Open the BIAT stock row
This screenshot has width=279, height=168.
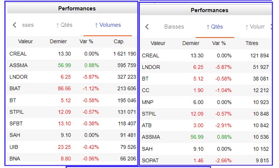[15, 89]
